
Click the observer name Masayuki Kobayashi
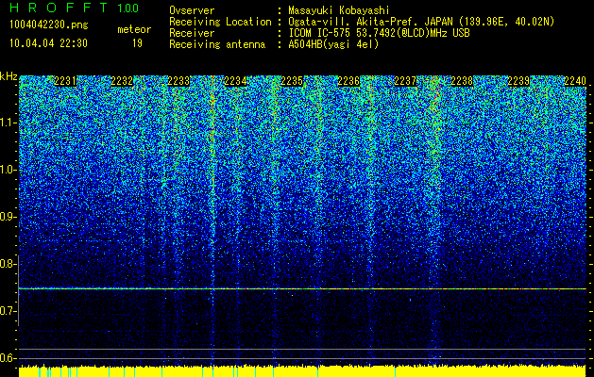(x=339, y=10)
